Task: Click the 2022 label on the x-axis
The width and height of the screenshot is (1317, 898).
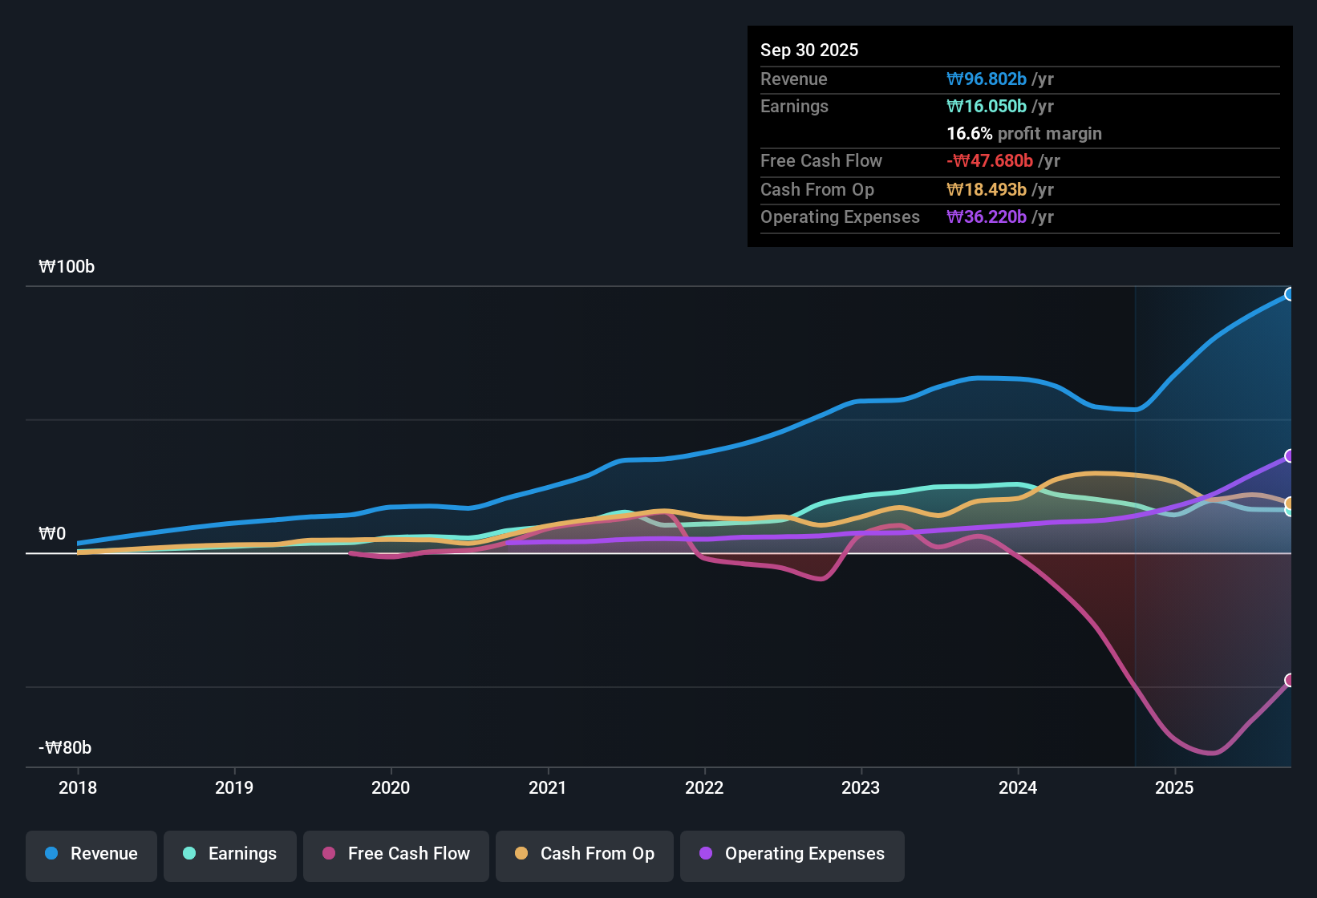Action: tap(704, 788)
